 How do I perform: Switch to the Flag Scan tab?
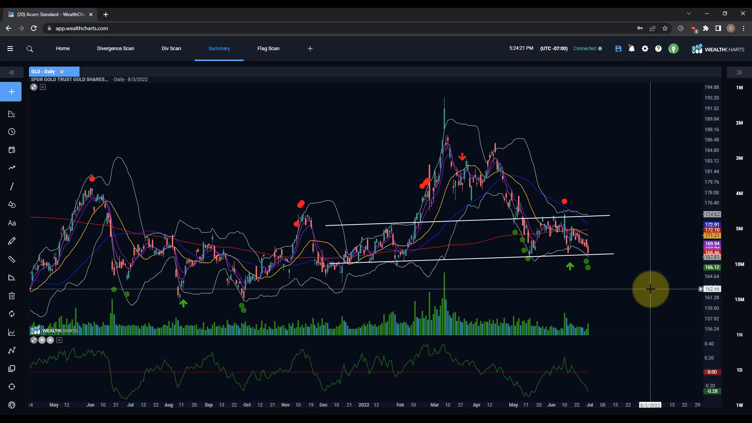pos(268,49)
